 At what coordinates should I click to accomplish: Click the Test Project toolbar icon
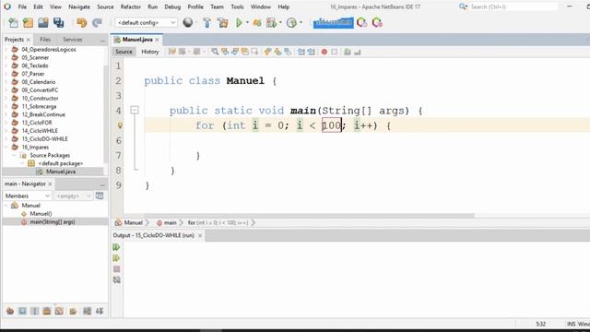(x=271, y=22)
